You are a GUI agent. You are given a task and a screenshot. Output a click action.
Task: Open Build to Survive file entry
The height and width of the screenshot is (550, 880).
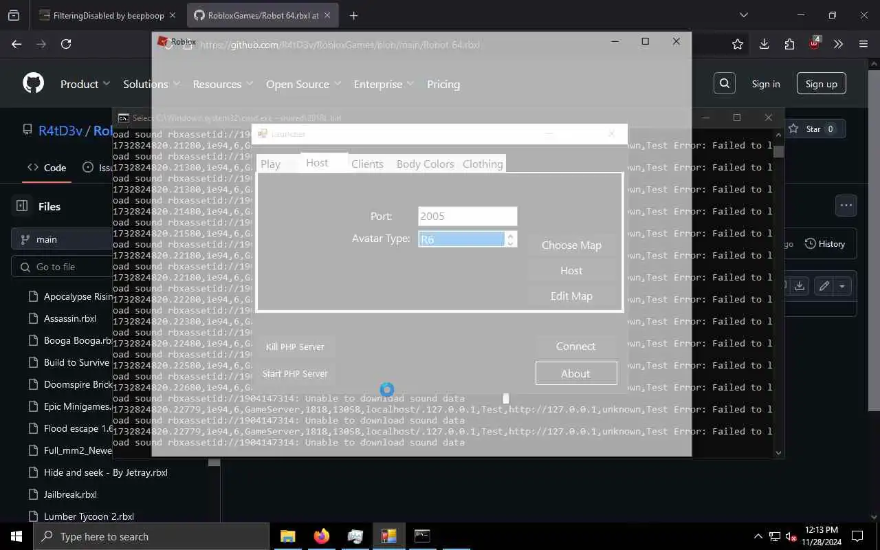[76, 362]
